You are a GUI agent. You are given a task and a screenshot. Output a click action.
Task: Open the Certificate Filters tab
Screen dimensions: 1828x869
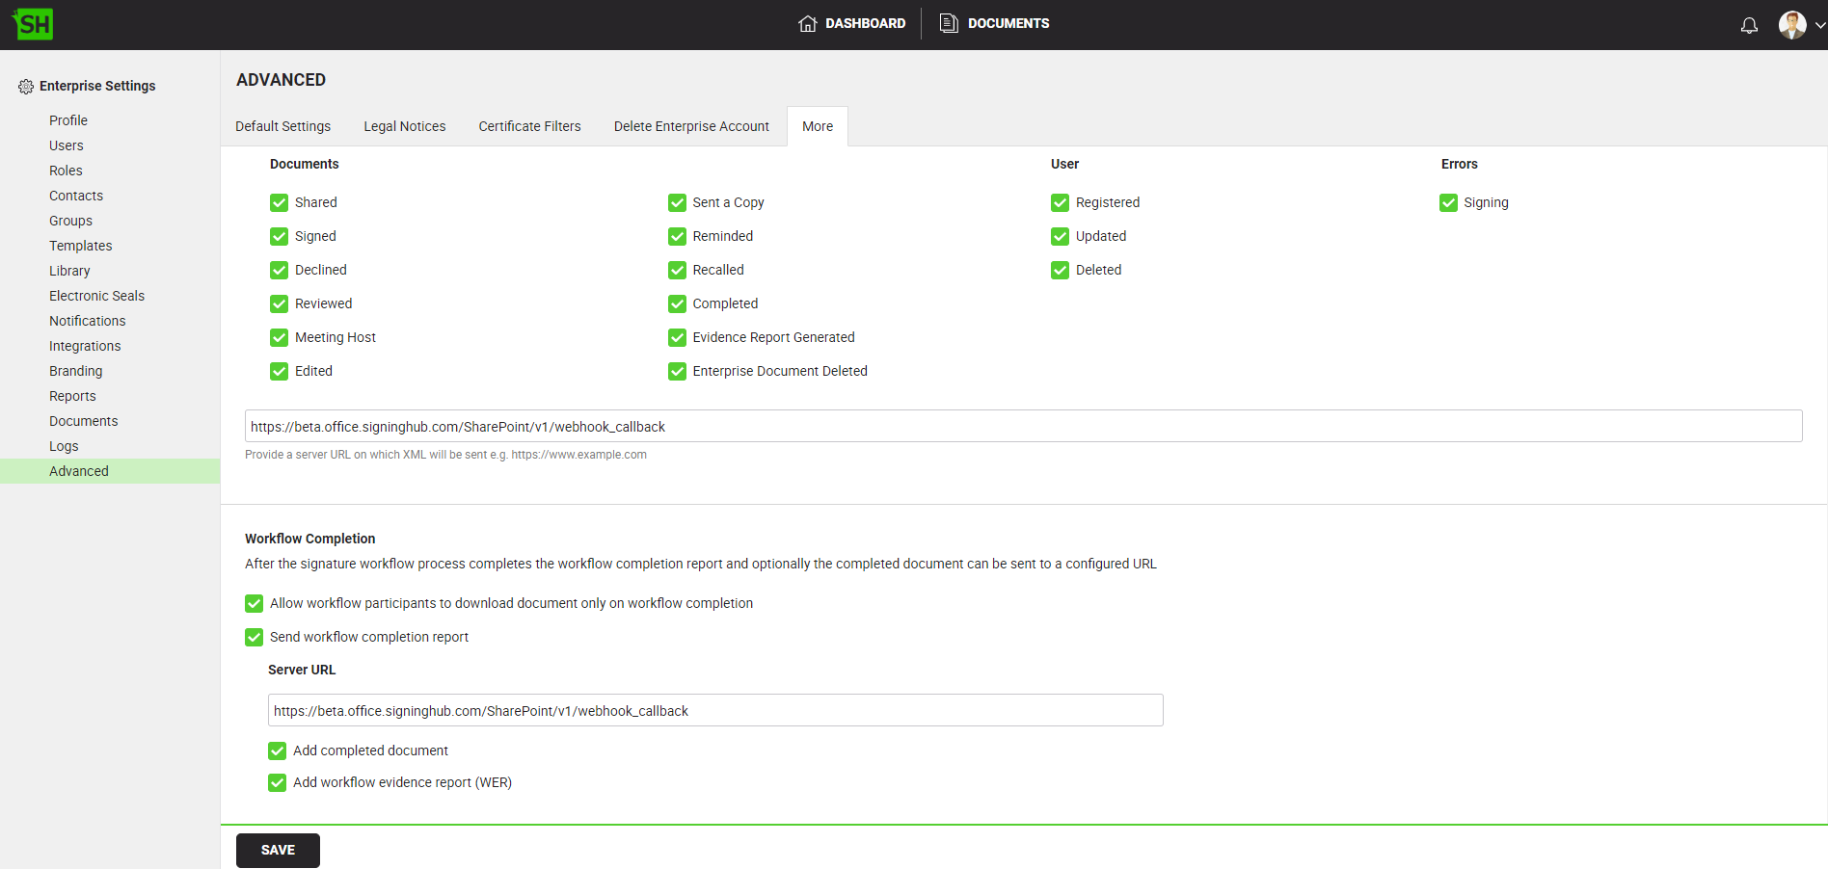pos(529,126)
